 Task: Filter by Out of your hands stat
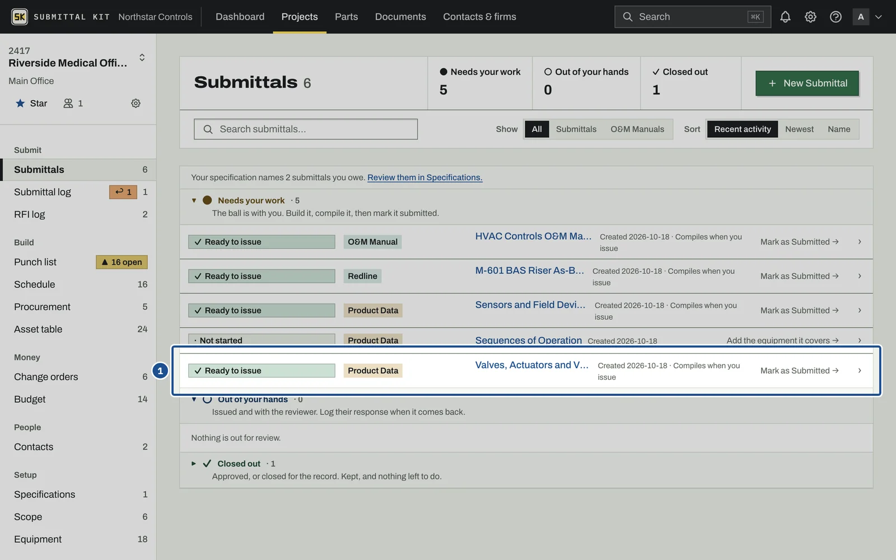click(586, 82)
